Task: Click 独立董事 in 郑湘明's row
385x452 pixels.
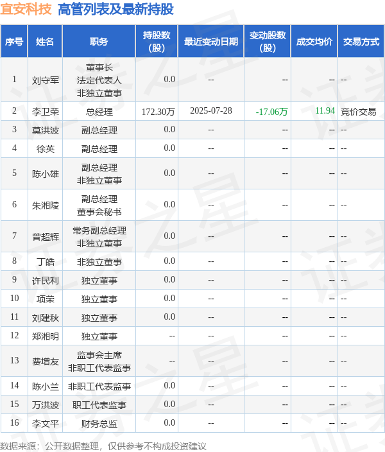Action: (x=99, y=336)
